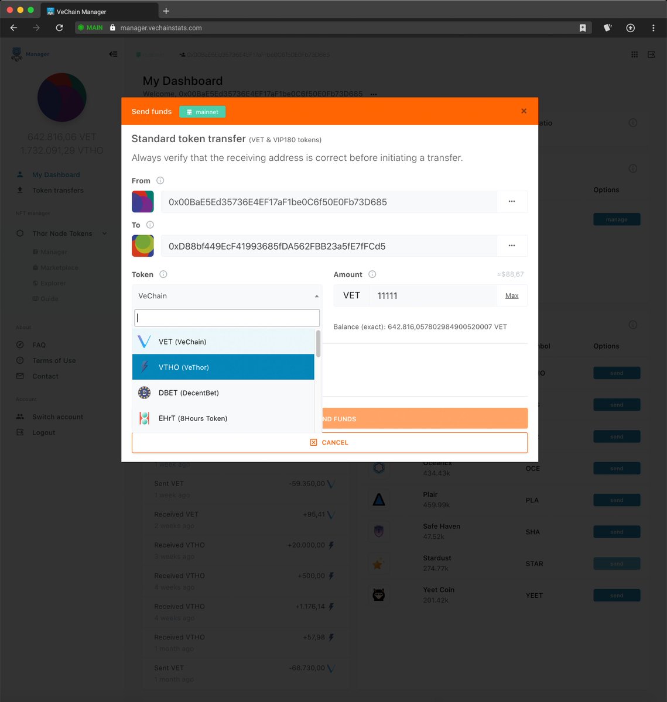Image resolution: width=667 pixels, height=702 pixels.
Task: Open the To address options menu
Action: pos(512,246)
